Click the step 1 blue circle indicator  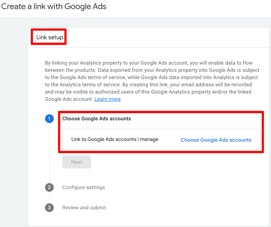[x=49, y=119]
